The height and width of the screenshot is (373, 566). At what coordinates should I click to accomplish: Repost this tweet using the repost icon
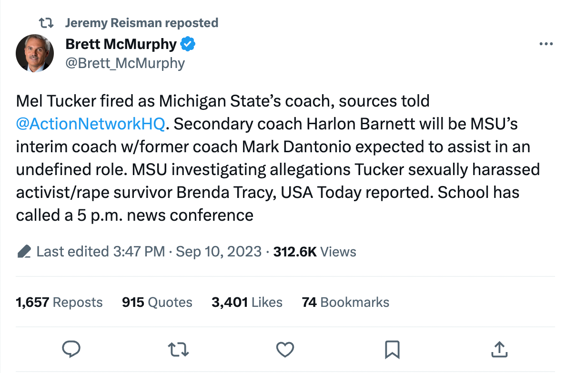click(179, 350)
